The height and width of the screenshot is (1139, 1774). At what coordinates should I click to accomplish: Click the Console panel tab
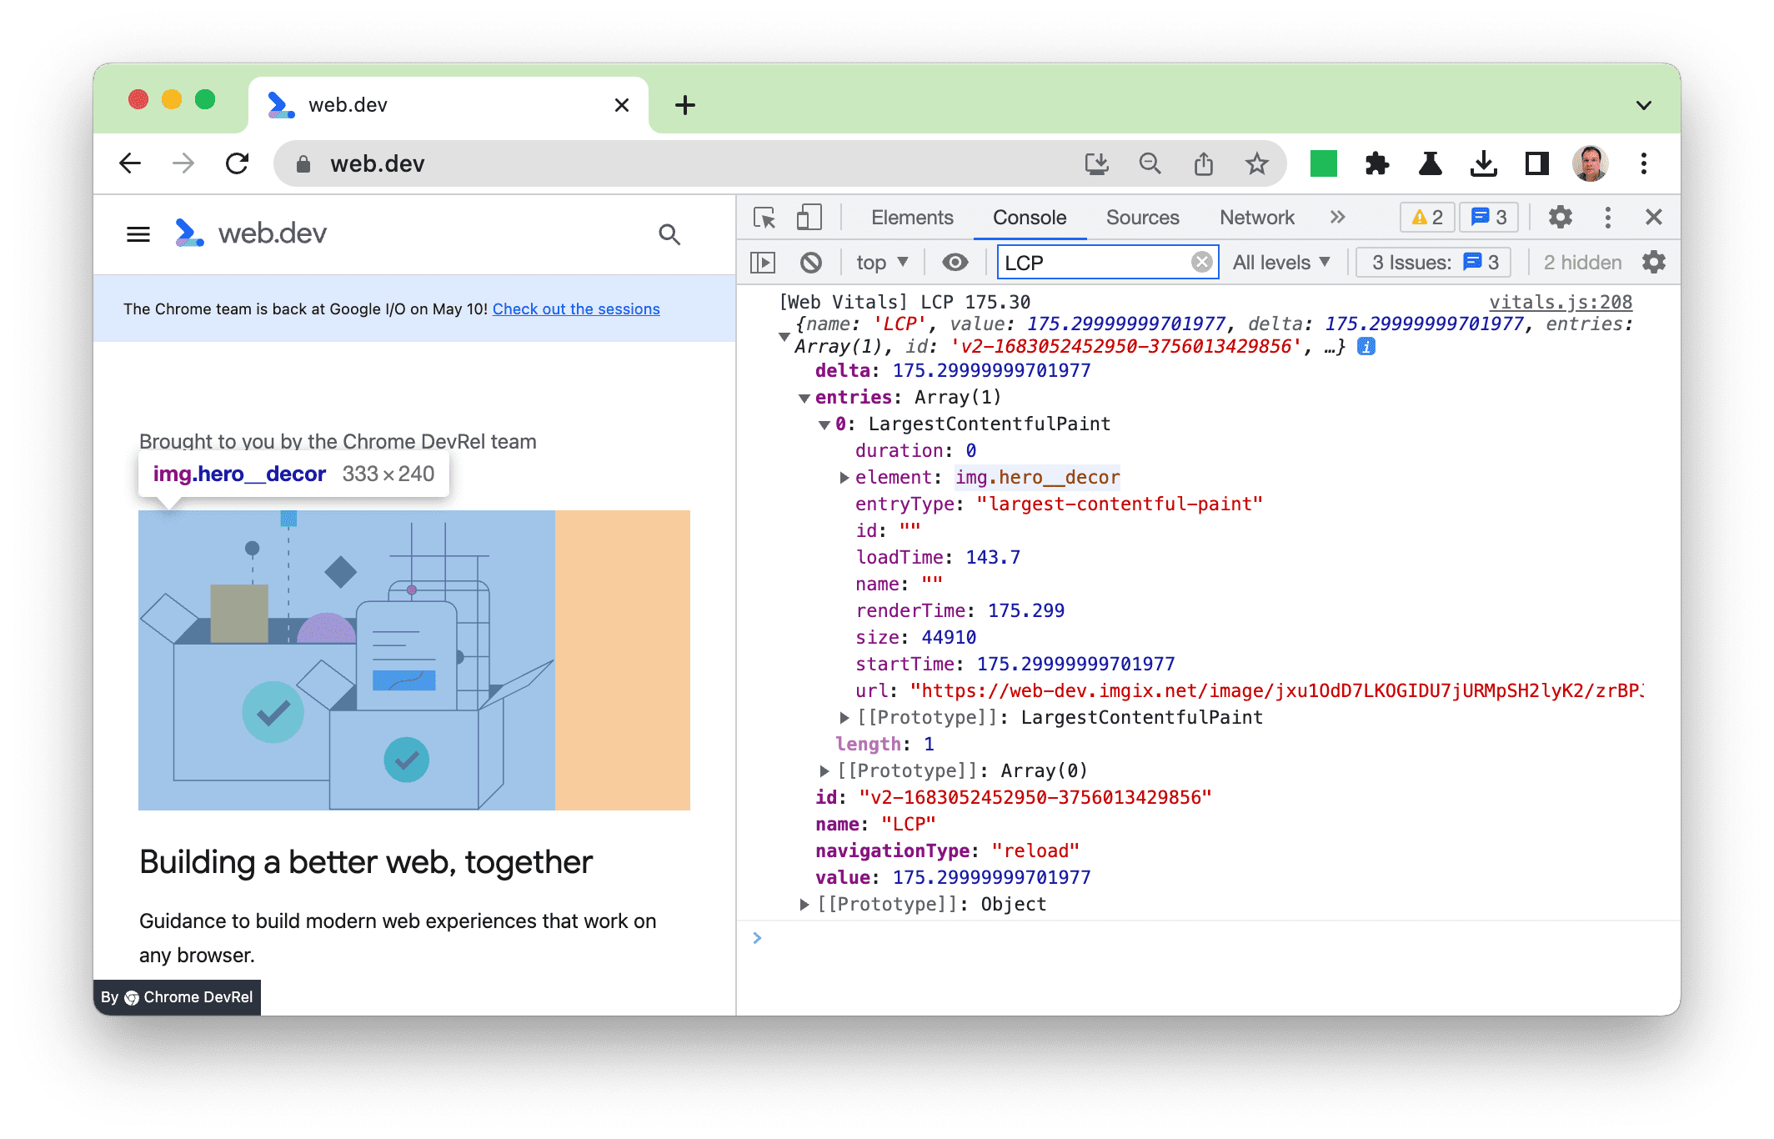tap(1030, 217)
